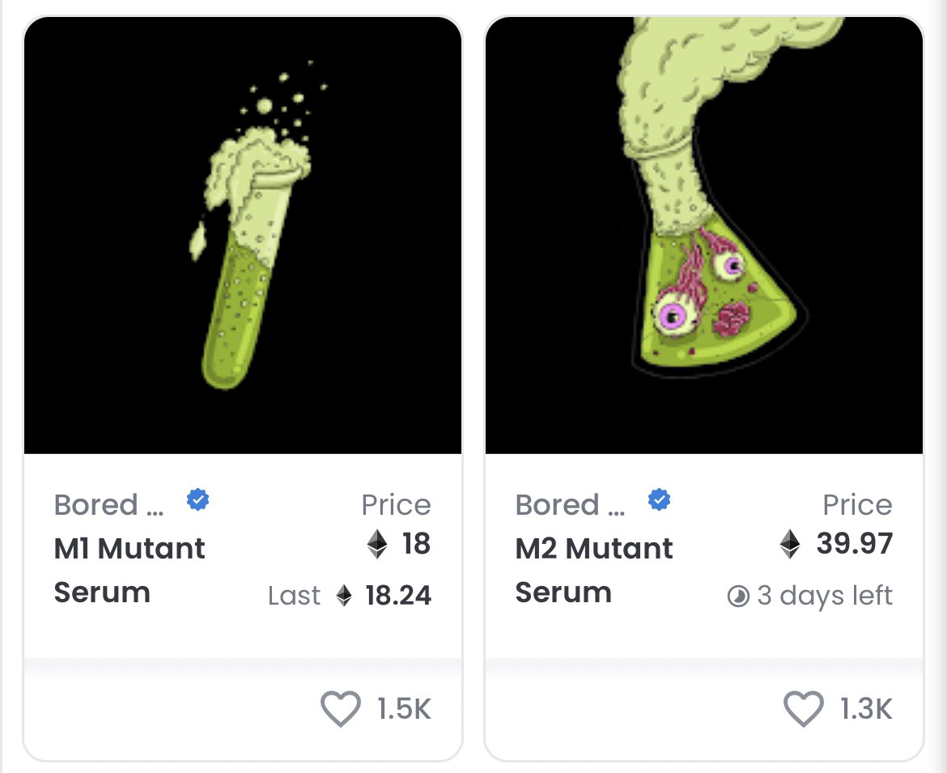Click the 1.3K favorites count
This screenshot has height=773, width=947.
pyautogui.click(x=866, y=709)
